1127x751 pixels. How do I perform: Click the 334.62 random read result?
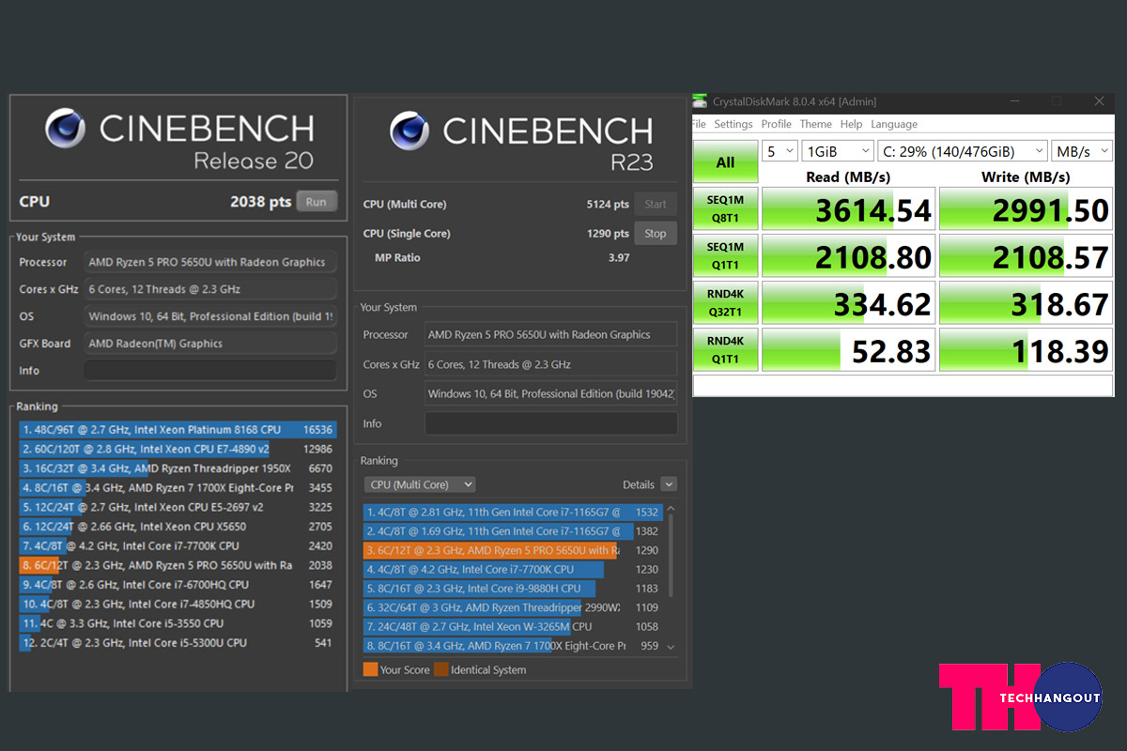pyautogui.click(x=848, y=303)
